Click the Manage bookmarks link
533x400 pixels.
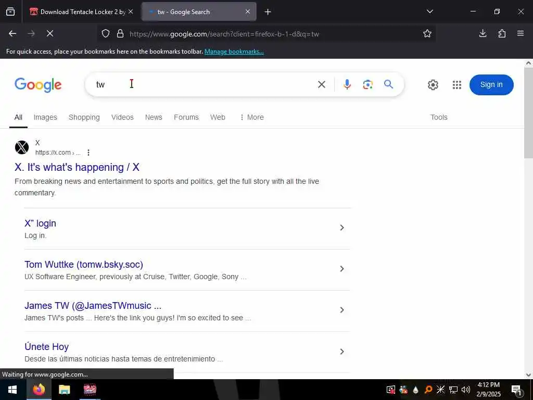234,52
